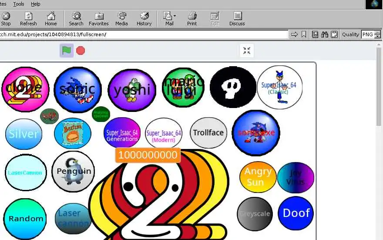
Task: Open the Tools menu
Action: pyautogui.click(x=19, y=4)
